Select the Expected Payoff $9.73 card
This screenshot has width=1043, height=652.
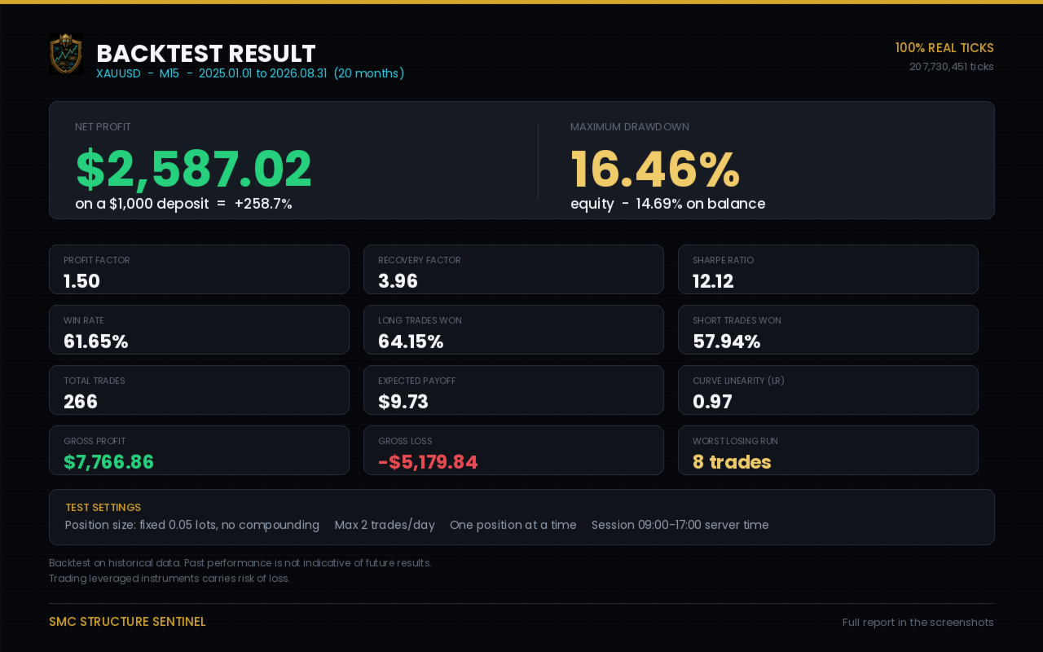coord(513,390)
